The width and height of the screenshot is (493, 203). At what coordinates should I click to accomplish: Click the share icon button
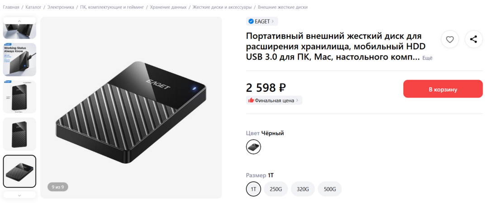[x=473, y=39]
